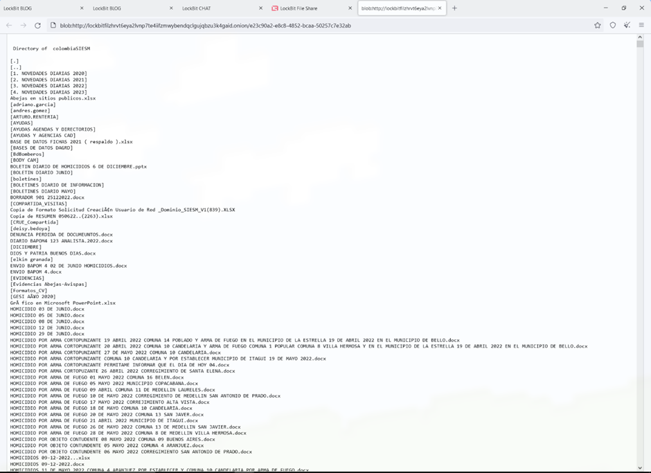Image resolution: width=651 pixels, height=473 pixels.
Task: Minimize the browser window
Action: pos(606,8)
